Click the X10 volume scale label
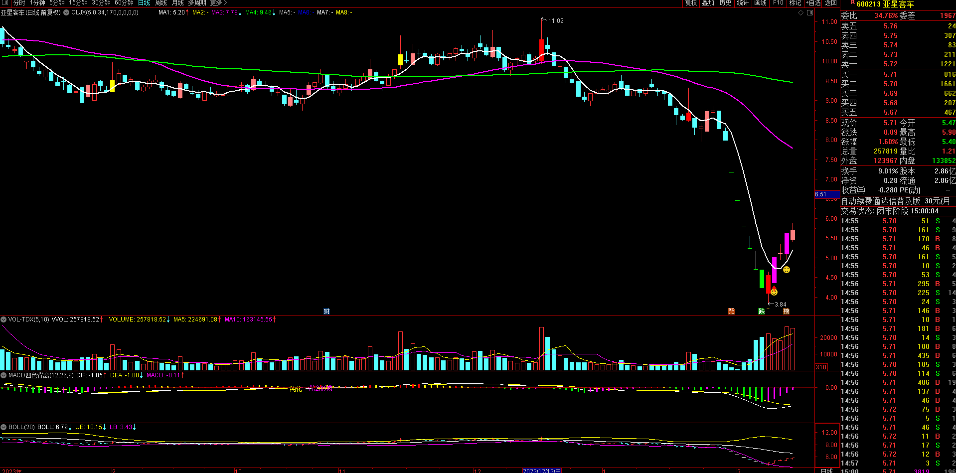The width and height of the screenshot is (956, 473). pos(821,367)
